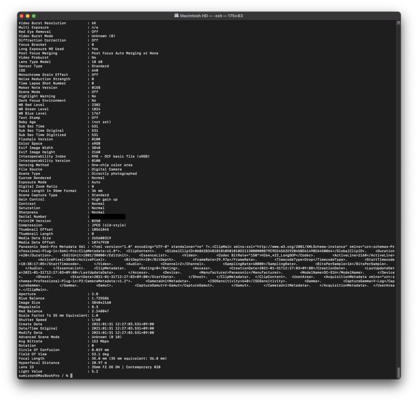Click the Avg Bitrate value "152 Mbps"
The image size is (418, 402).
tap(100, 341)
